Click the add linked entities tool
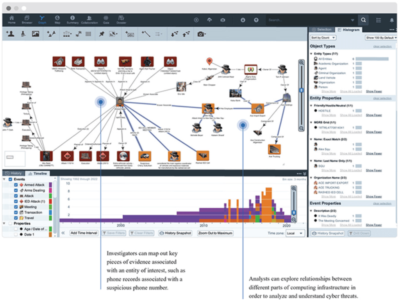400x303 pixels. 51,34
